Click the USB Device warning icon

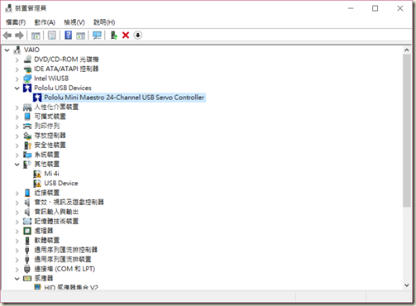pos(37,184)
